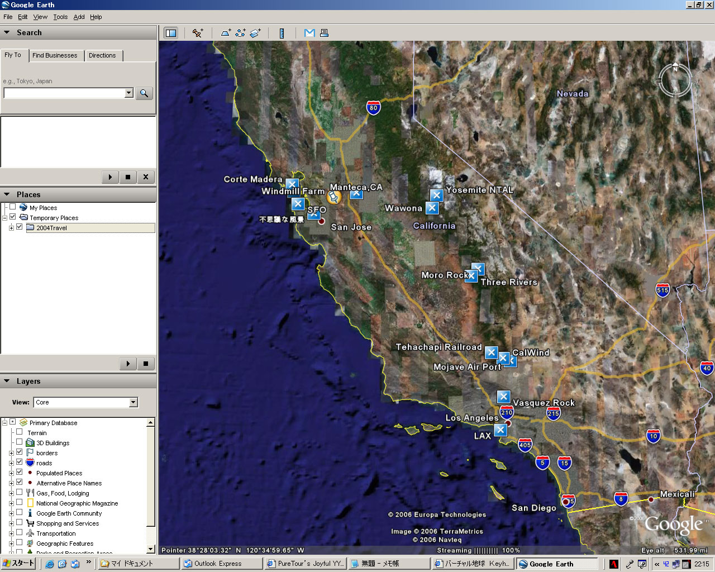
Task: Add a placemark with pushpin icon
Action: coord(198,33)
